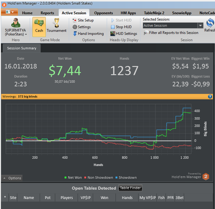This screenshot has width=215, height=209.
Task: Expand the 5UP3RMITYA (PokerStars) hero dropdown
Action: point(15,32)
